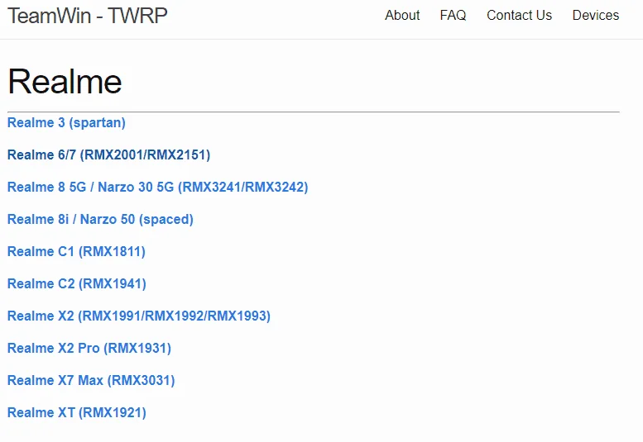Go to the About page

pyautogui.click(x=402, y=15)
